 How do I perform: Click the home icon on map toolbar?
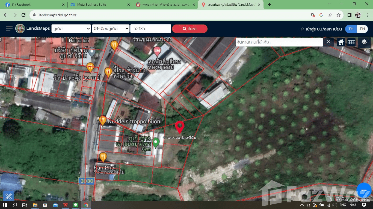341,42
